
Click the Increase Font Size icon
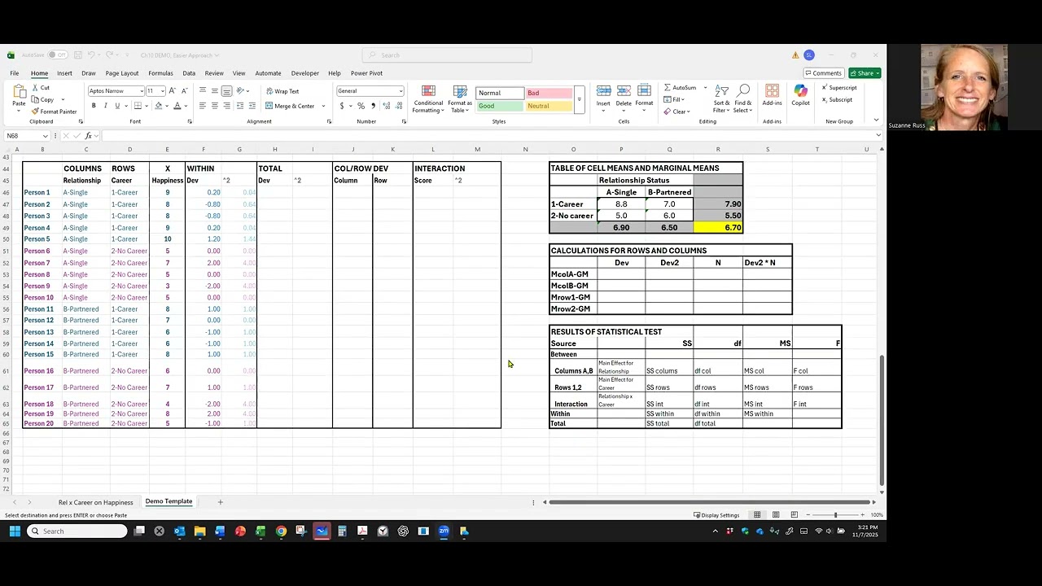tap(171, 91)
